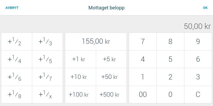213x106 pixels.
Task: Add +500 kr to amount
Action: [x=111, y=95]
